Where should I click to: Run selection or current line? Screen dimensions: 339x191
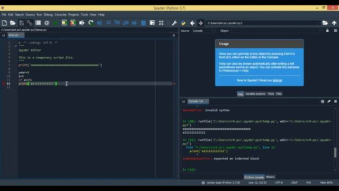click(82, 23)
